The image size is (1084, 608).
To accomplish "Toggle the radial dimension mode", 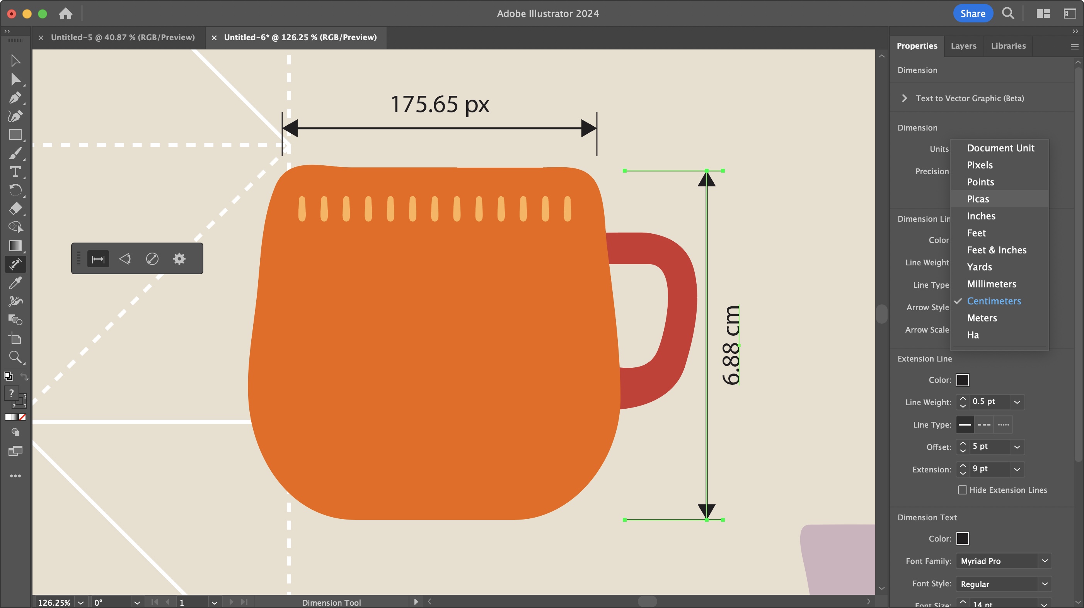I will coord(152,258).
